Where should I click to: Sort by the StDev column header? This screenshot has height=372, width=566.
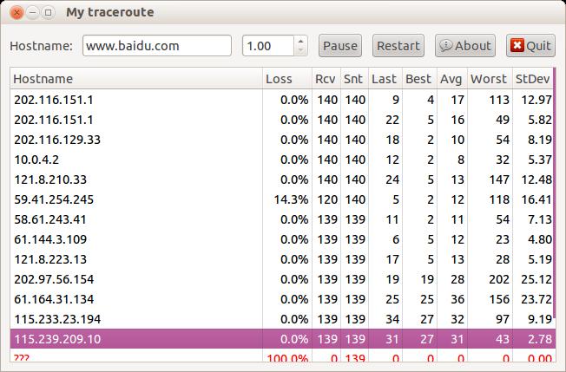coord(532,79)
